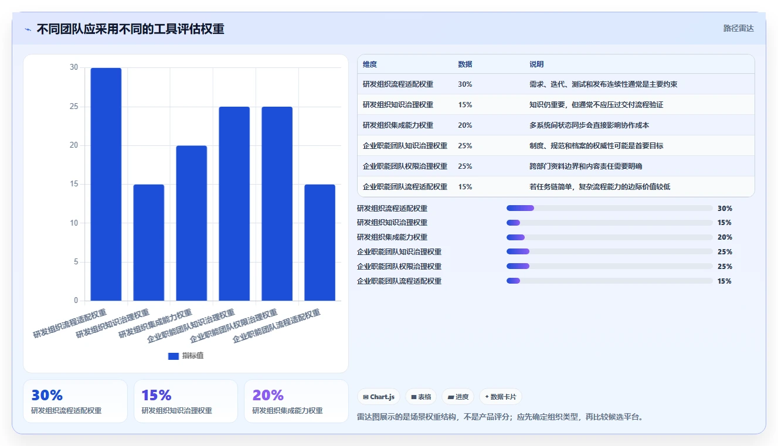
Task: Click the 数据卡片 chip
Action: (x=501, y=397)
